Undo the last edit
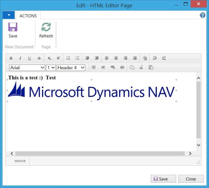 pyautogui.click(x=154, y=58)
